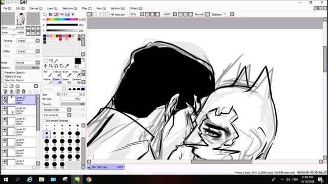Delete the current layer with trash icon
This screenshot has height=184, width=328.
tap(24, 91)
